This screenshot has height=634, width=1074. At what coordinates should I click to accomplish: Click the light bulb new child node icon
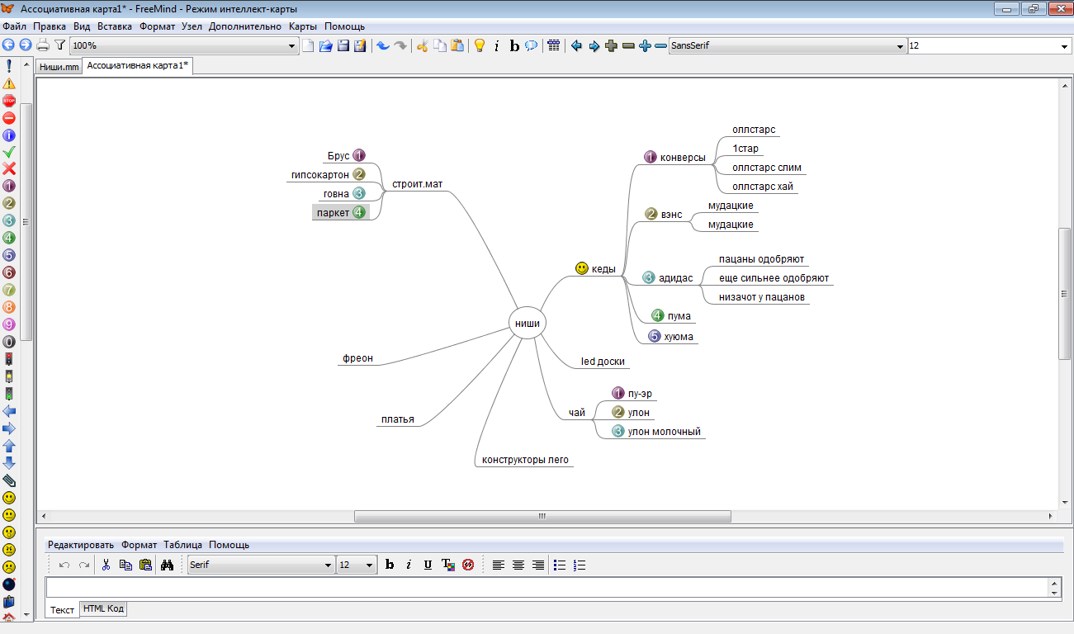click(x=479, y=46)
